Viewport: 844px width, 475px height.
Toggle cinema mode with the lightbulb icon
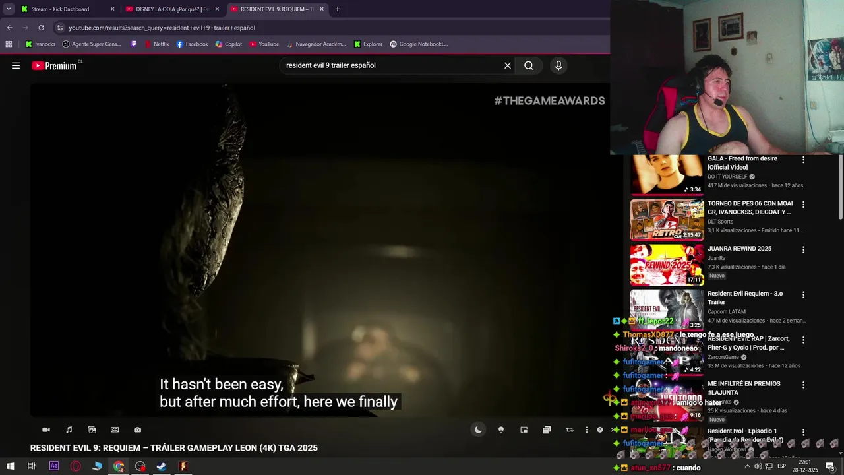click(501, 430)
